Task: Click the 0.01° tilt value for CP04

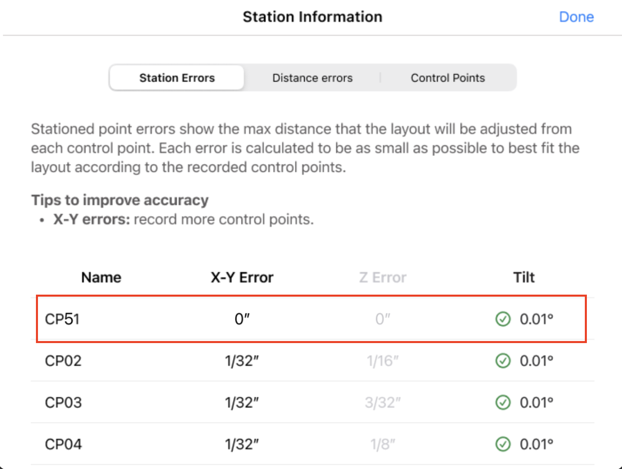Action: coord(536,444)
